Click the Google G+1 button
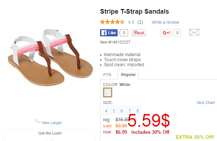The width and height of the screenshot is (217, 141). pyautogui.click(x=166, y=33)
